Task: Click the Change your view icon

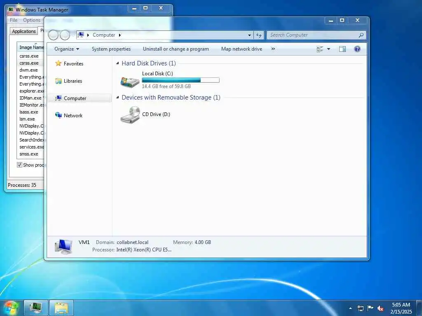Action: pos(320,49)
